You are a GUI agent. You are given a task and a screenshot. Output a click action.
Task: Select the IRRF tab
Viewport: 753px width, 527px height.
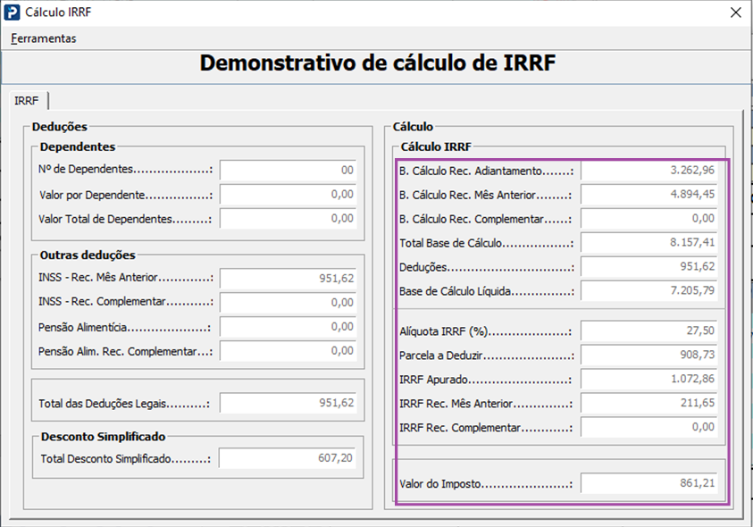[x=26, y=101]
